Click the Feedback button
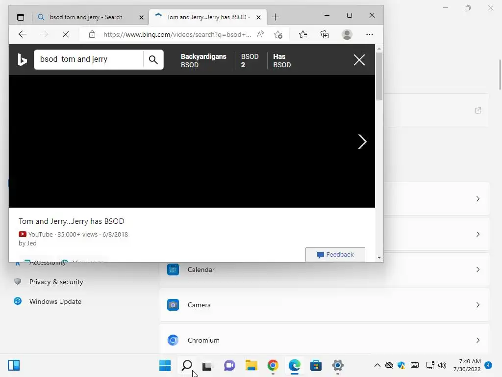The height and width of the screenshot is (377, 502). click(x=335, y=255)
